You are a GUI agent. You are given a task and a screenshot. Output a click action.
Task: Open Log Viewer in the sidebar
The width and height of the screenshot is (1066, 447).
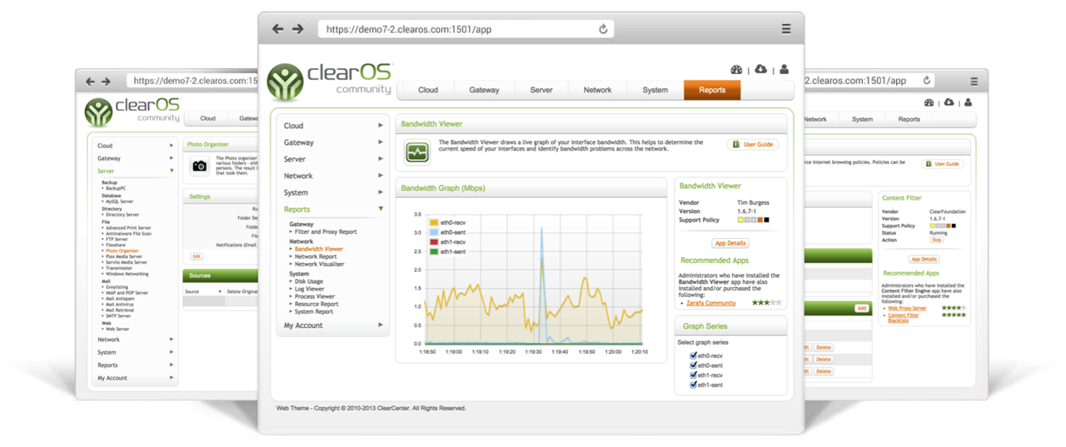pyautogui.click(x=310, y=289)
